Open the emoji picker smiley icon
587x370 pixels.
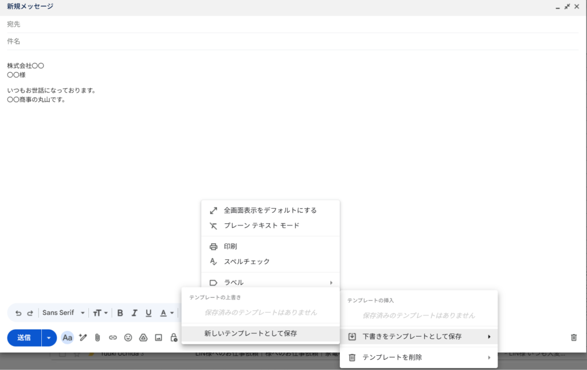128,338
